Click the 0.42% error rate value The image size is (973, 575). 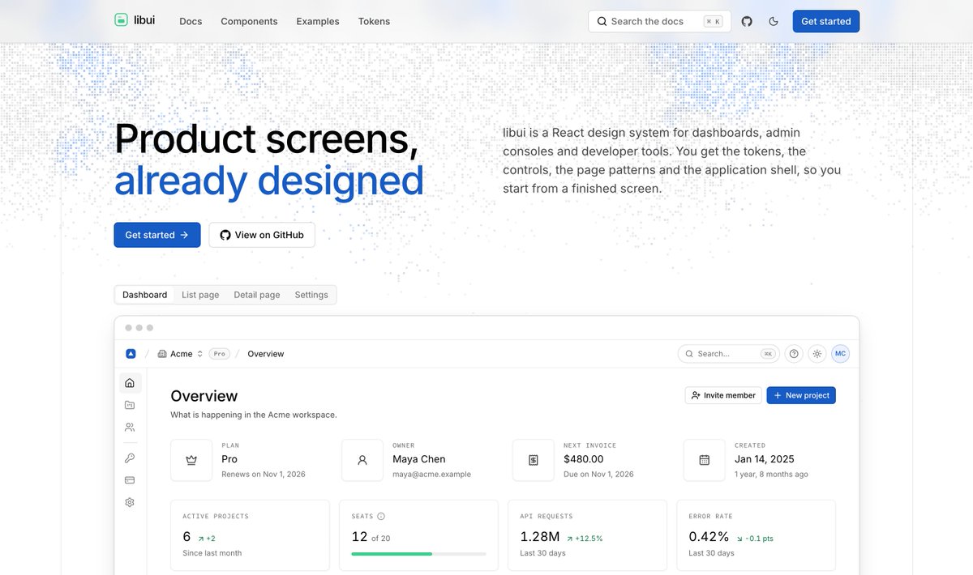[709, 537]
